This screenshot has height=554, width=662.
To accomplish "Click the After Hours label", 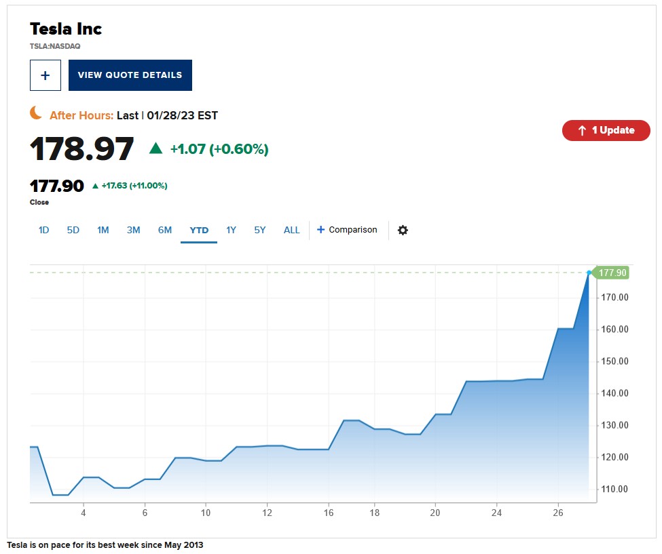I will 81,115.
